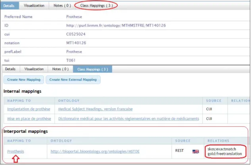Open Dictionnaire médical pour les activités réglementaires link
Viewport: 252px width, 165px height.
click(128, 119)
